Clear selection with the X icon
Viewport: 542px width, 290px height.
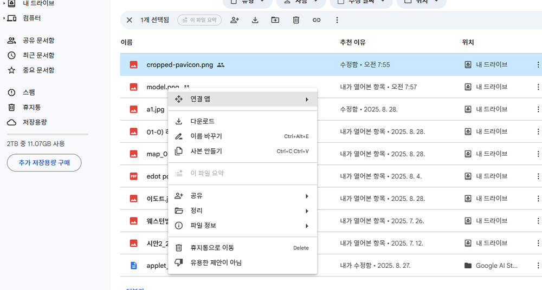129,20
